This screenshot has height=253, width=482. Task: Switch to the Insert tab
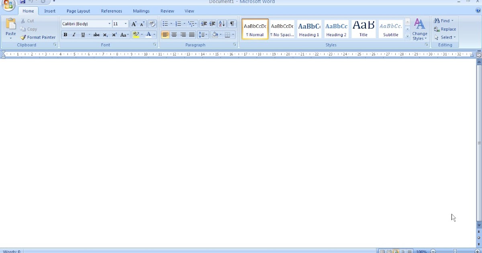pos(50,11)
